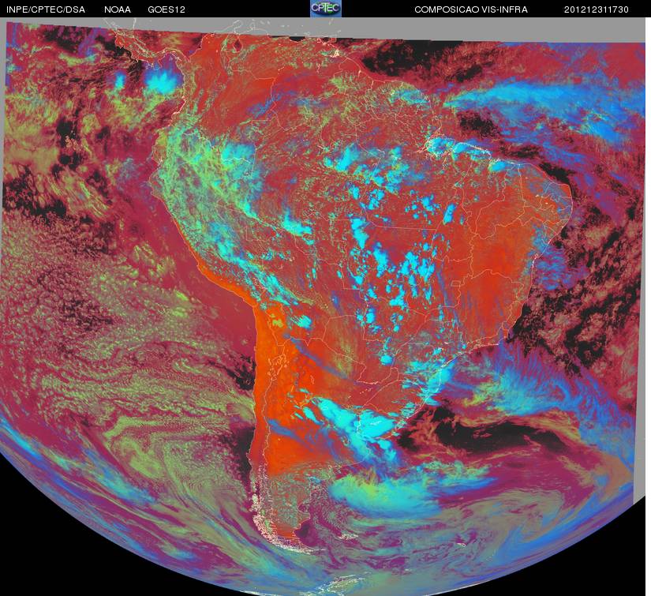Click the COMPOSICAO VIS-INFRA title text

[x=471, y=9]
